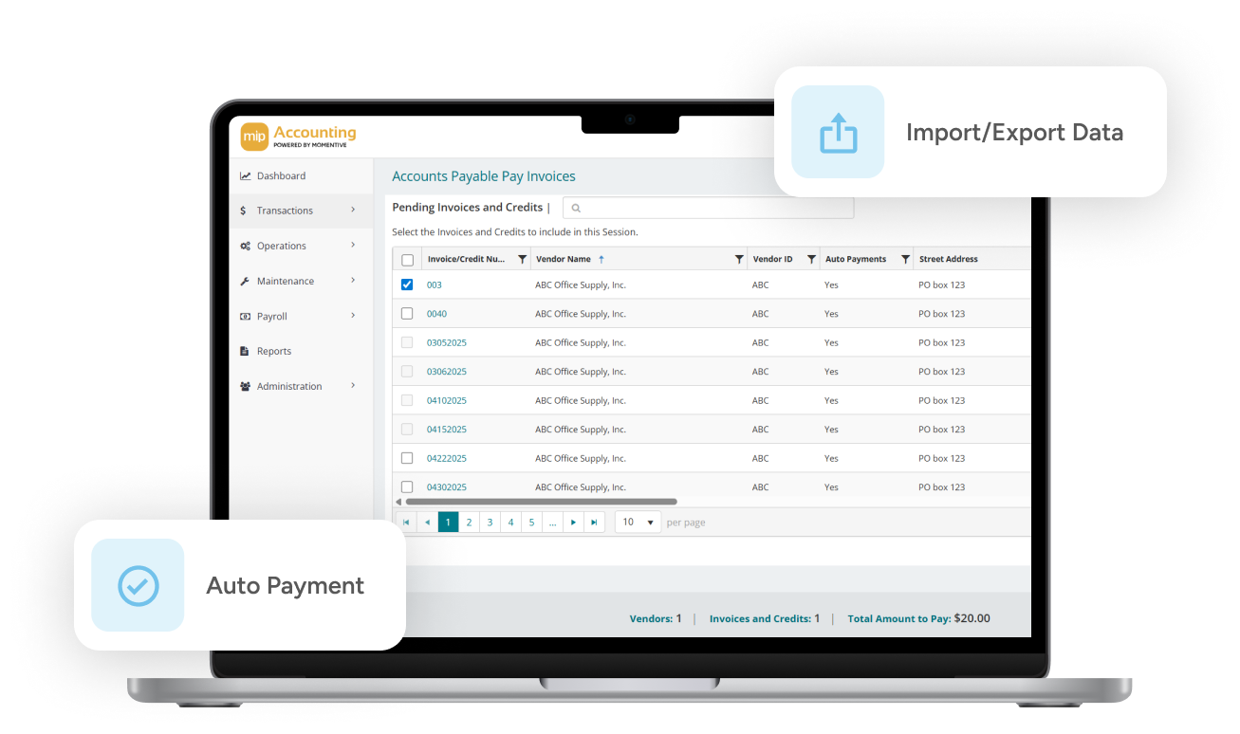Open the items per page dropdown
This screenshot has width=1240, height=734.
638,522
